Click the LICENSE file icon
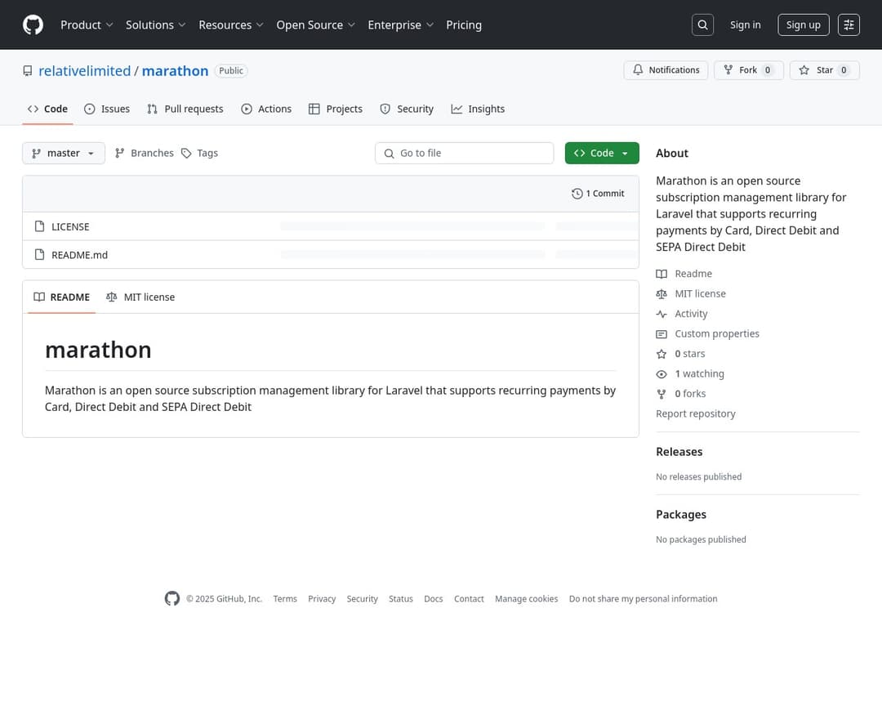The width and height of the screenshot is (882, 706). click(39, 226)
